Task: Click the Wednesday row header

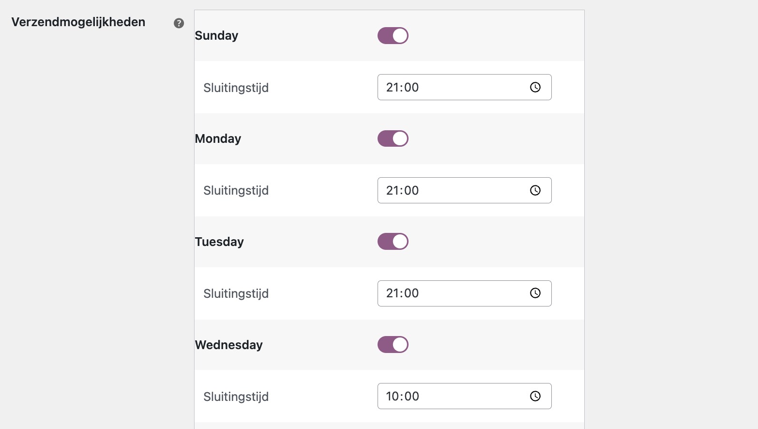Action: pyautogui.click(x=228, y=344)
